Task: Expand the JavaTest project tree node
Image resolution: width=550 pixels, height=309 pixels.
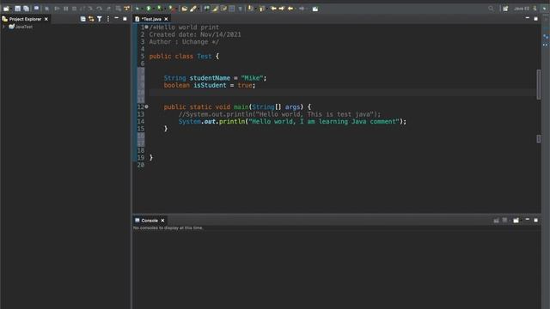Action: pyautogui.click(x=3, y=27)
